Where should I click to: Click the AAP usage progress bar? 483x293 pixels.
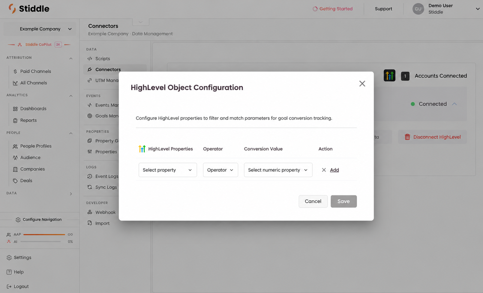click(44, 235)
